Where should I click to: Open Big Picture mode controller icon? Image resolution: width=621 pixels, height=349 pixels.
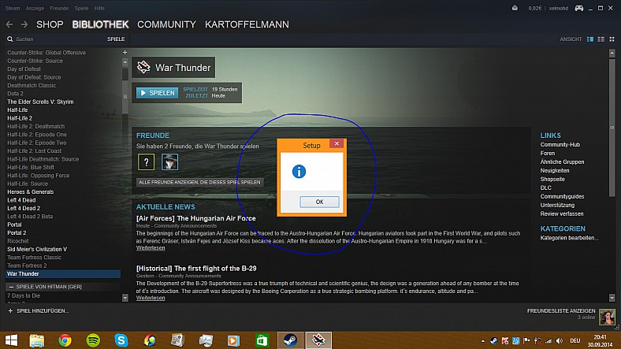point(579,9)
